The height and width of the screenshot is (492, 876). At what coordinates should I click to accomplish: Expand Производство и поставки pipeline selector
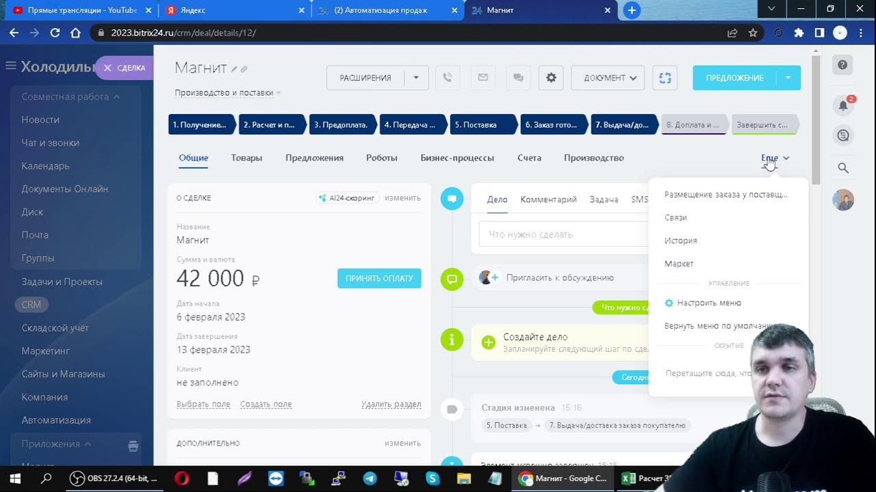tap(228, 93)
